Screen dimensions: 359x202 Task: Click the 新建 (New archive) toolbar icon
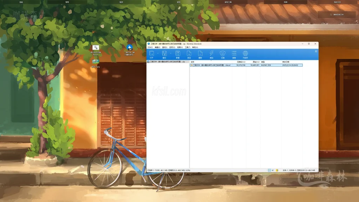(x=177, y=54)
